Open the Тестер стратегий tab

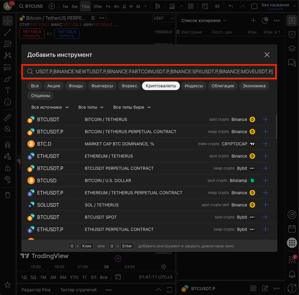click(78, 290)
